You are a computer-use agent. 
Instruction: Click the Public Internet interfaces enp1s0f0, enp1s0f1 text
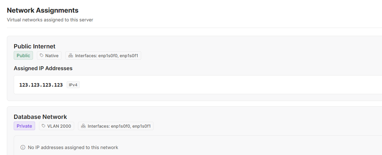pos(107,56)
